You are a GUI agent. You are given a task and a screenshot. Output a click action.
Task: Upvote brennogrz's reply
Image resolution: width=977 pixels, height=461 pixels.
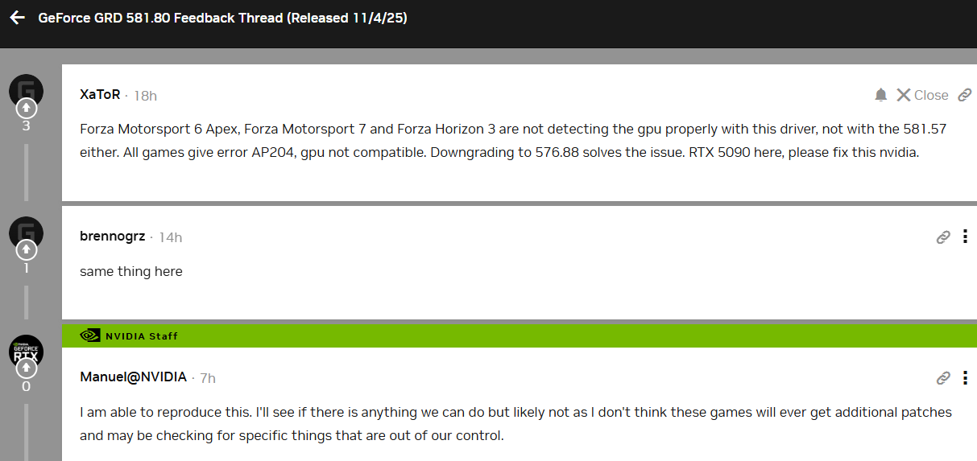coord(26,250)
